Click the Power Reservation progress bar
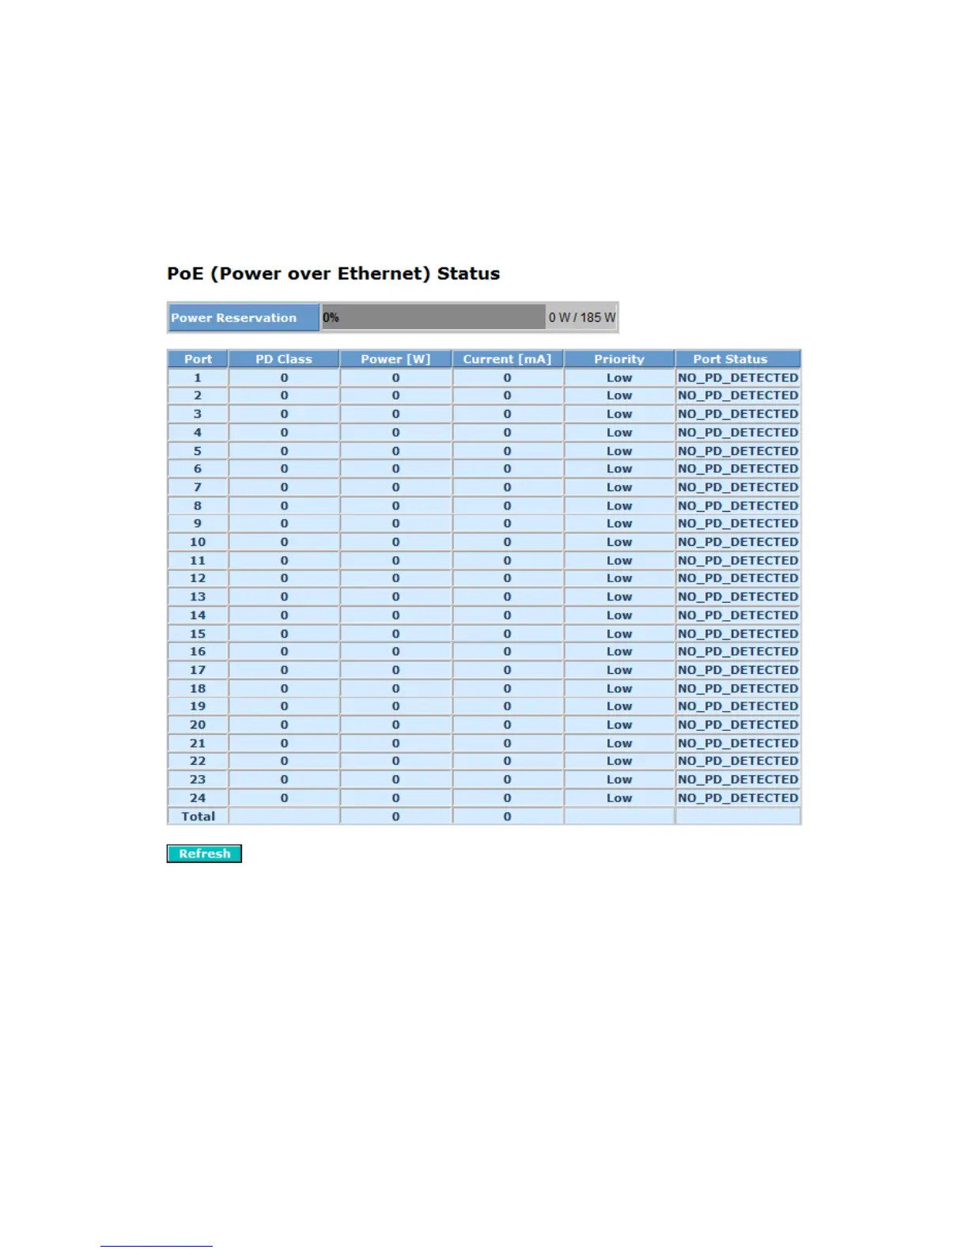 pos(433,317)
